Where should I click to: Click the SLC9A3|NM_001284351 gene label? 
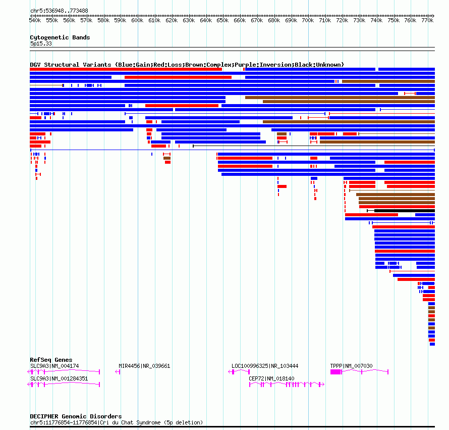pyautogui.click(x=59, y=378)
